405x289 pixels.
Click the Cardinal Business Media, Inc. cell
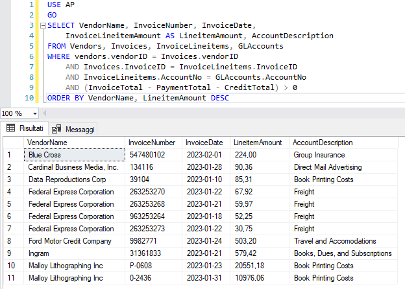(75, 167)
